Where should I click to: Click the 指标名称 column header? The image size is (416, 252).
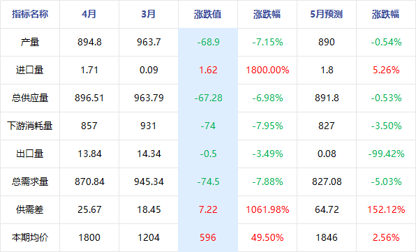30,14
